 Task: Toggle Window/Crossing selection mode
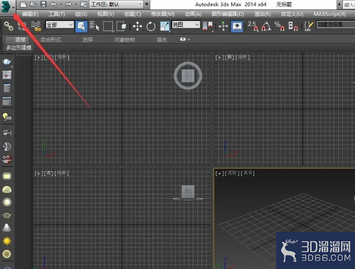point(122,26)
